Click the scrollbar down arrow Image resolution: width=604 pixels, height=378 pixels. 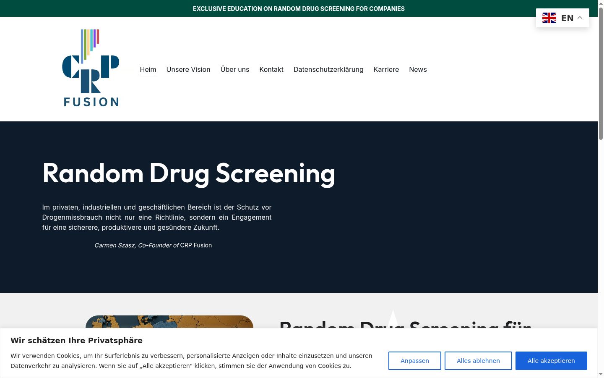tap(601, 374)
